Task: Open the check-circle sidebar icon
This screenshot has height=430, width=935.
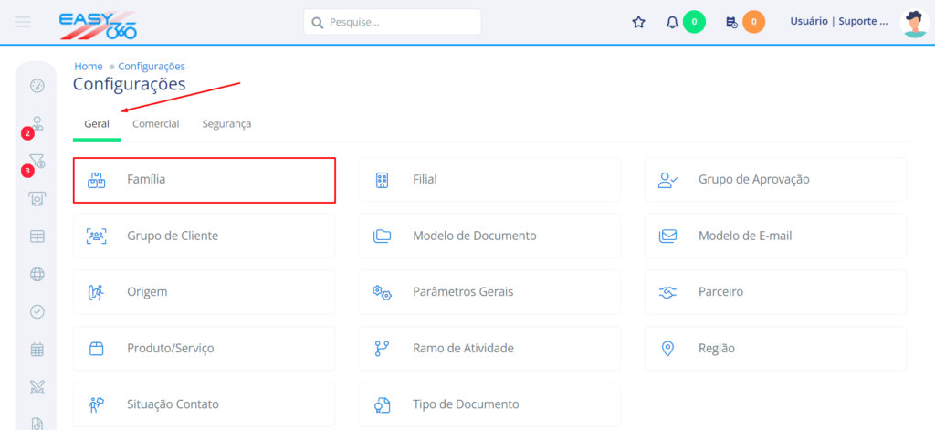Action: tap(37, 312)
